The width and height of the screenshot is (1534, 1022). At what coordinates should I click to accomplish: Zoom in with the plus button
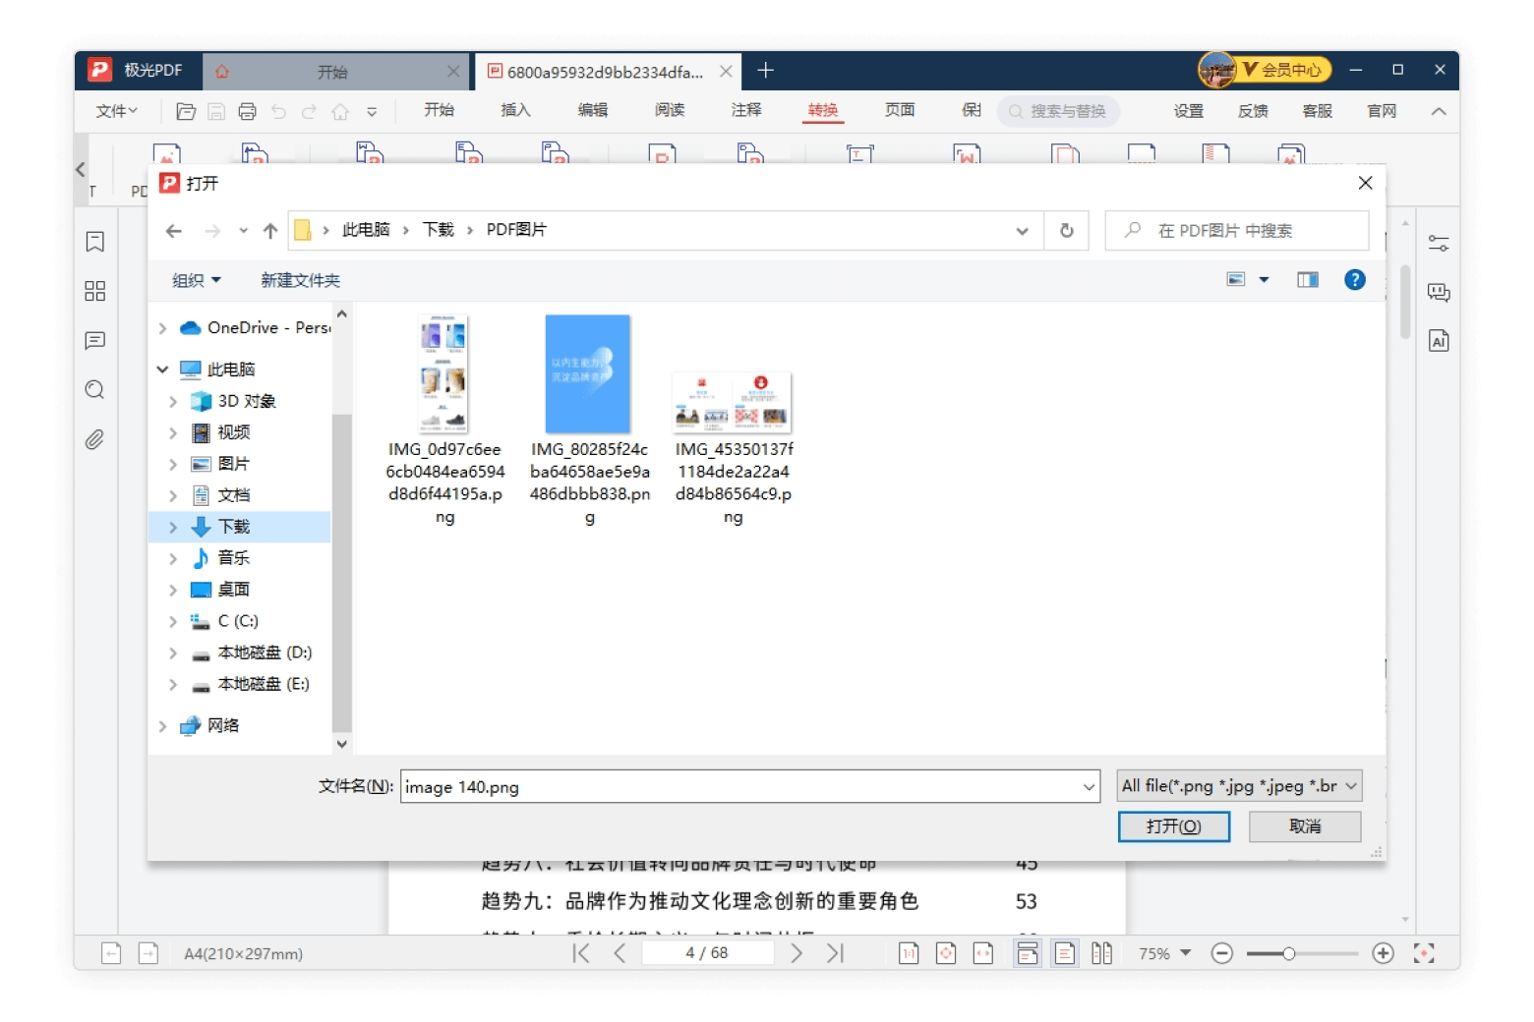point(1383,953)
